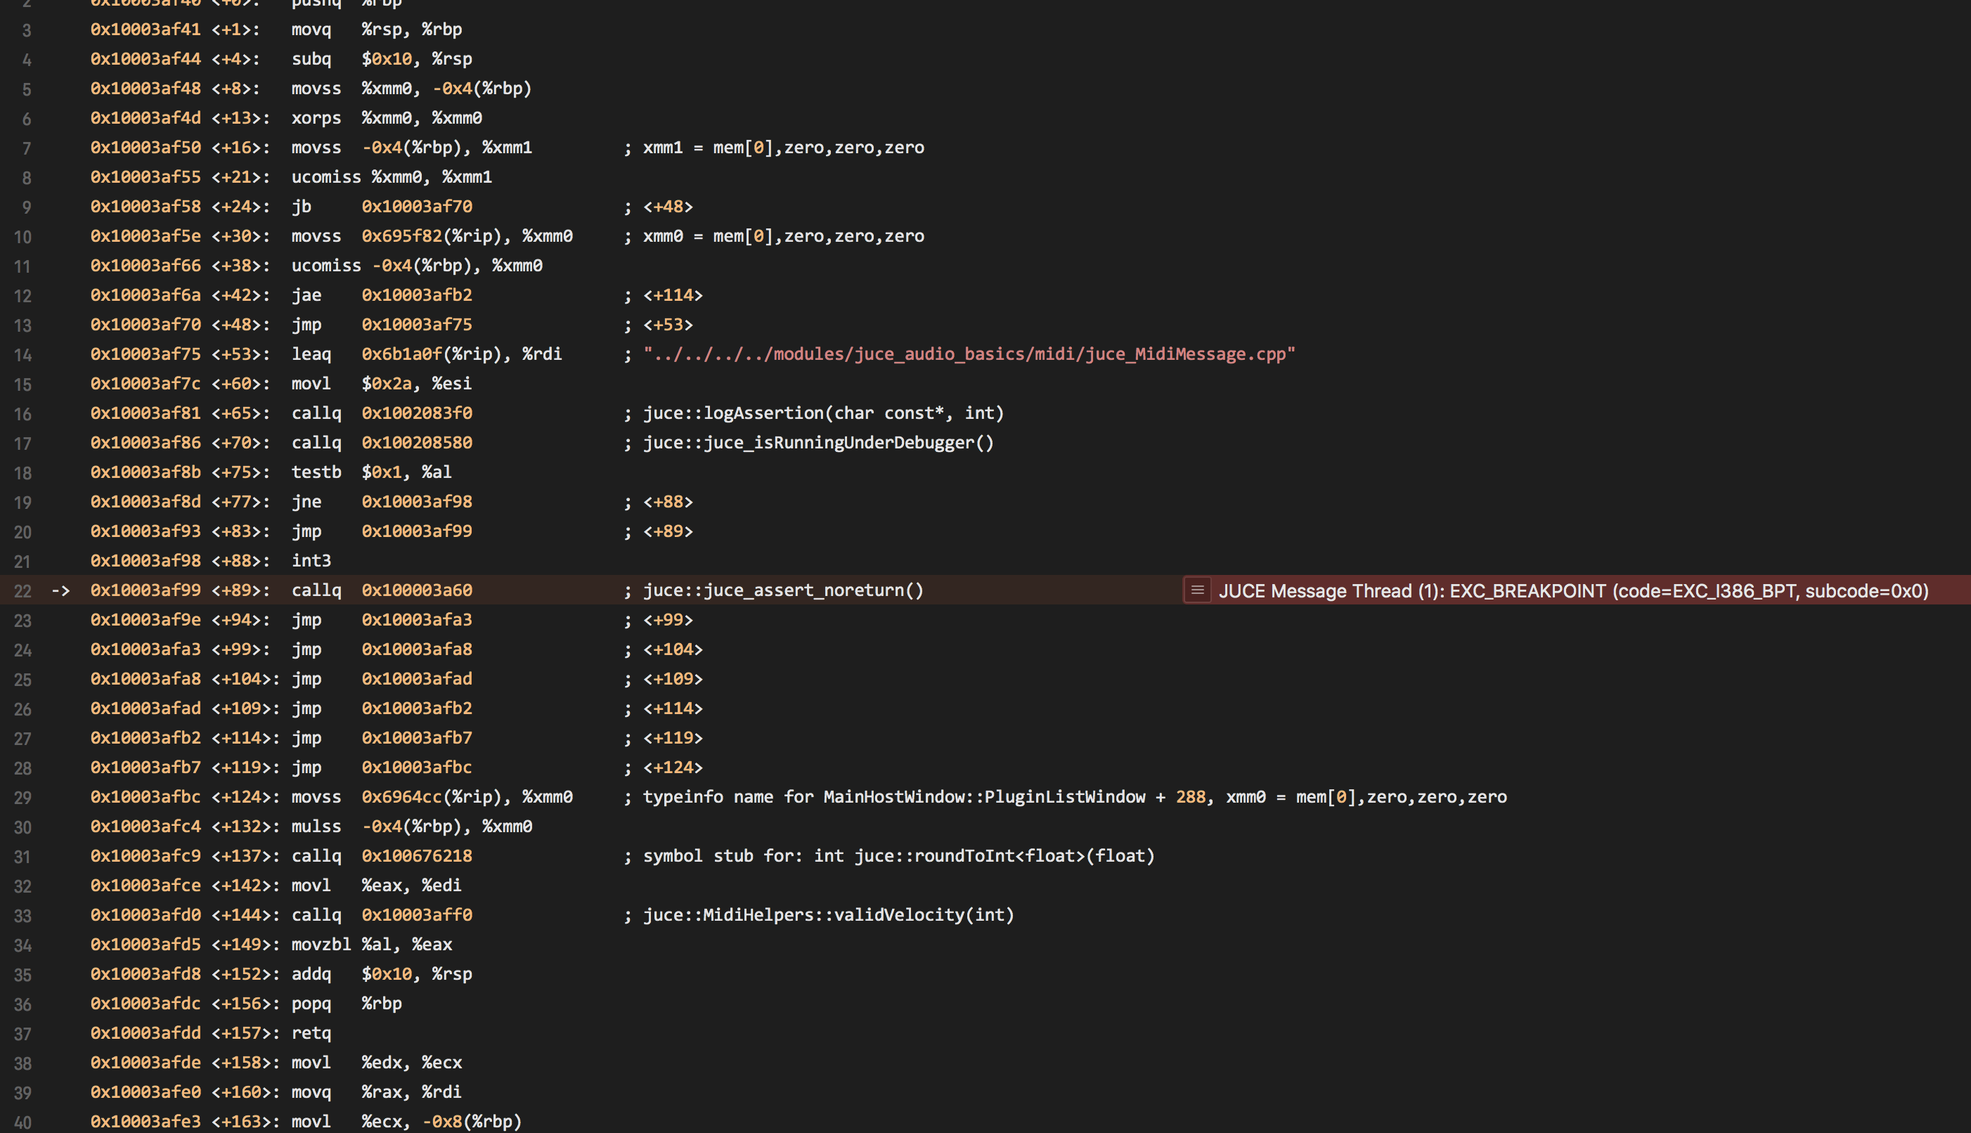
Task: Click the juce_MidiMessage.cpp path string
Action: point(969,354)
